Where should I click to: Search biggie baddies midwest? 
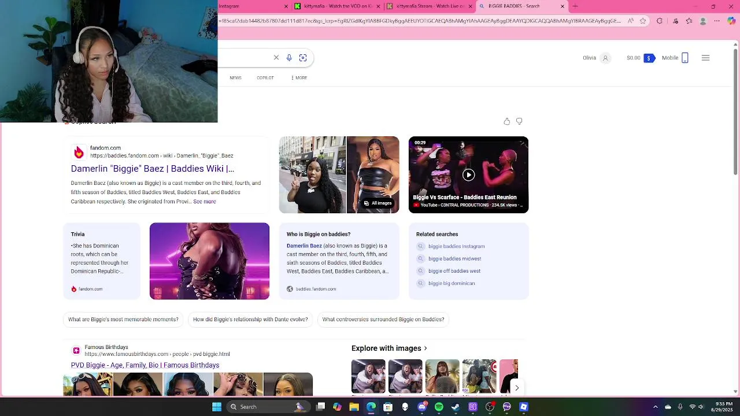click(x=455, y=259)
